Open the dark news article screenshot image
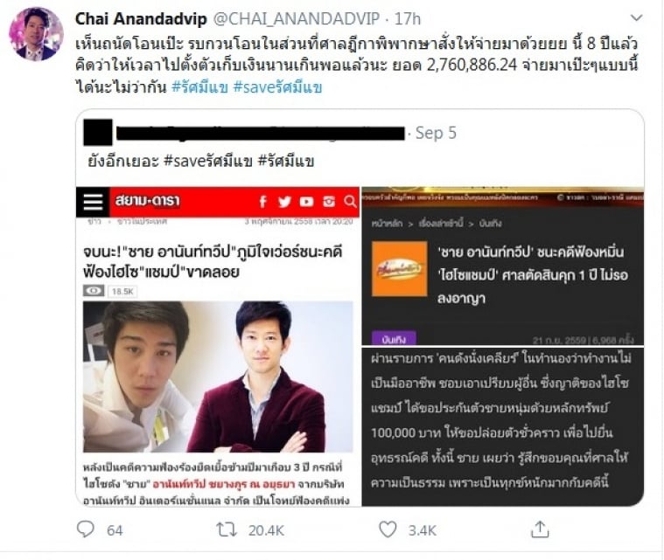Viewport: 664px width, 560px height. coord(503,346)
